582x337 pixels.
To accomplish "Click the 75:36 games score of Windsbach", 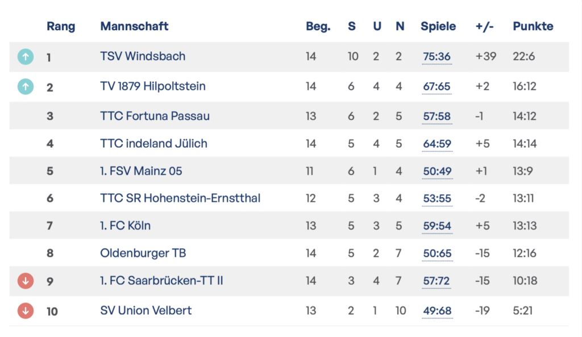I will pyautogui.click(x=436, y=56).
